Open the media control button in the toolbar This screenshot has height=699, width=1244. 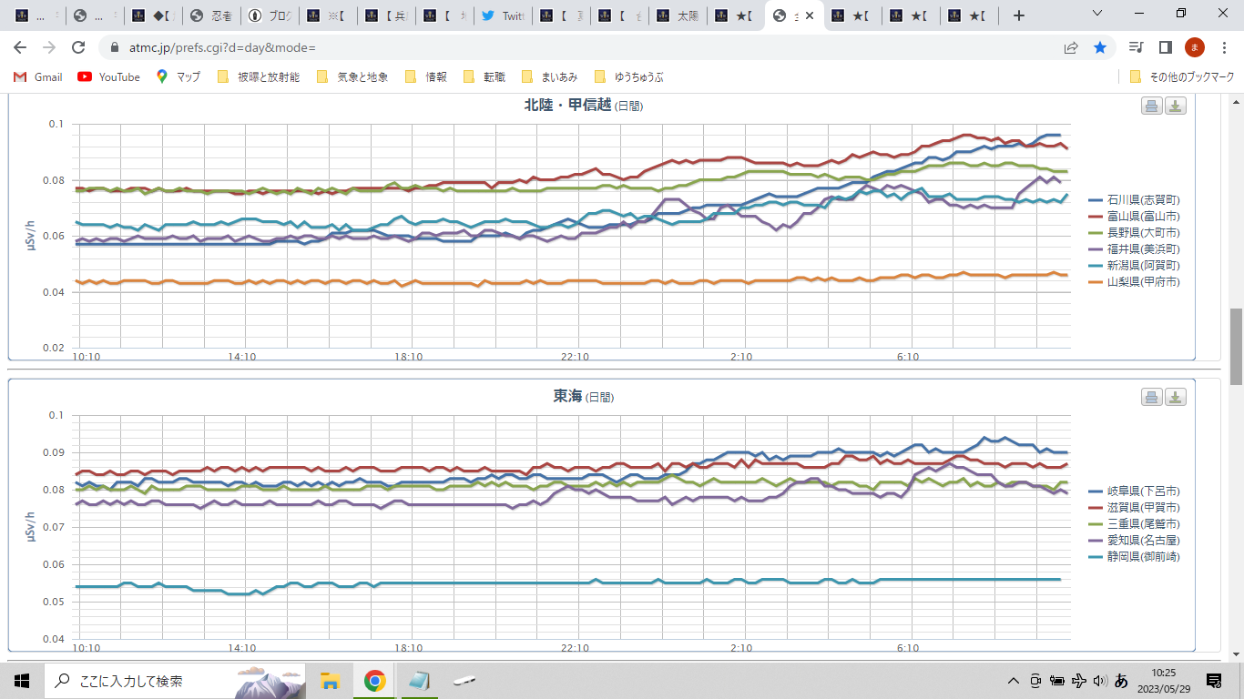1136,47
